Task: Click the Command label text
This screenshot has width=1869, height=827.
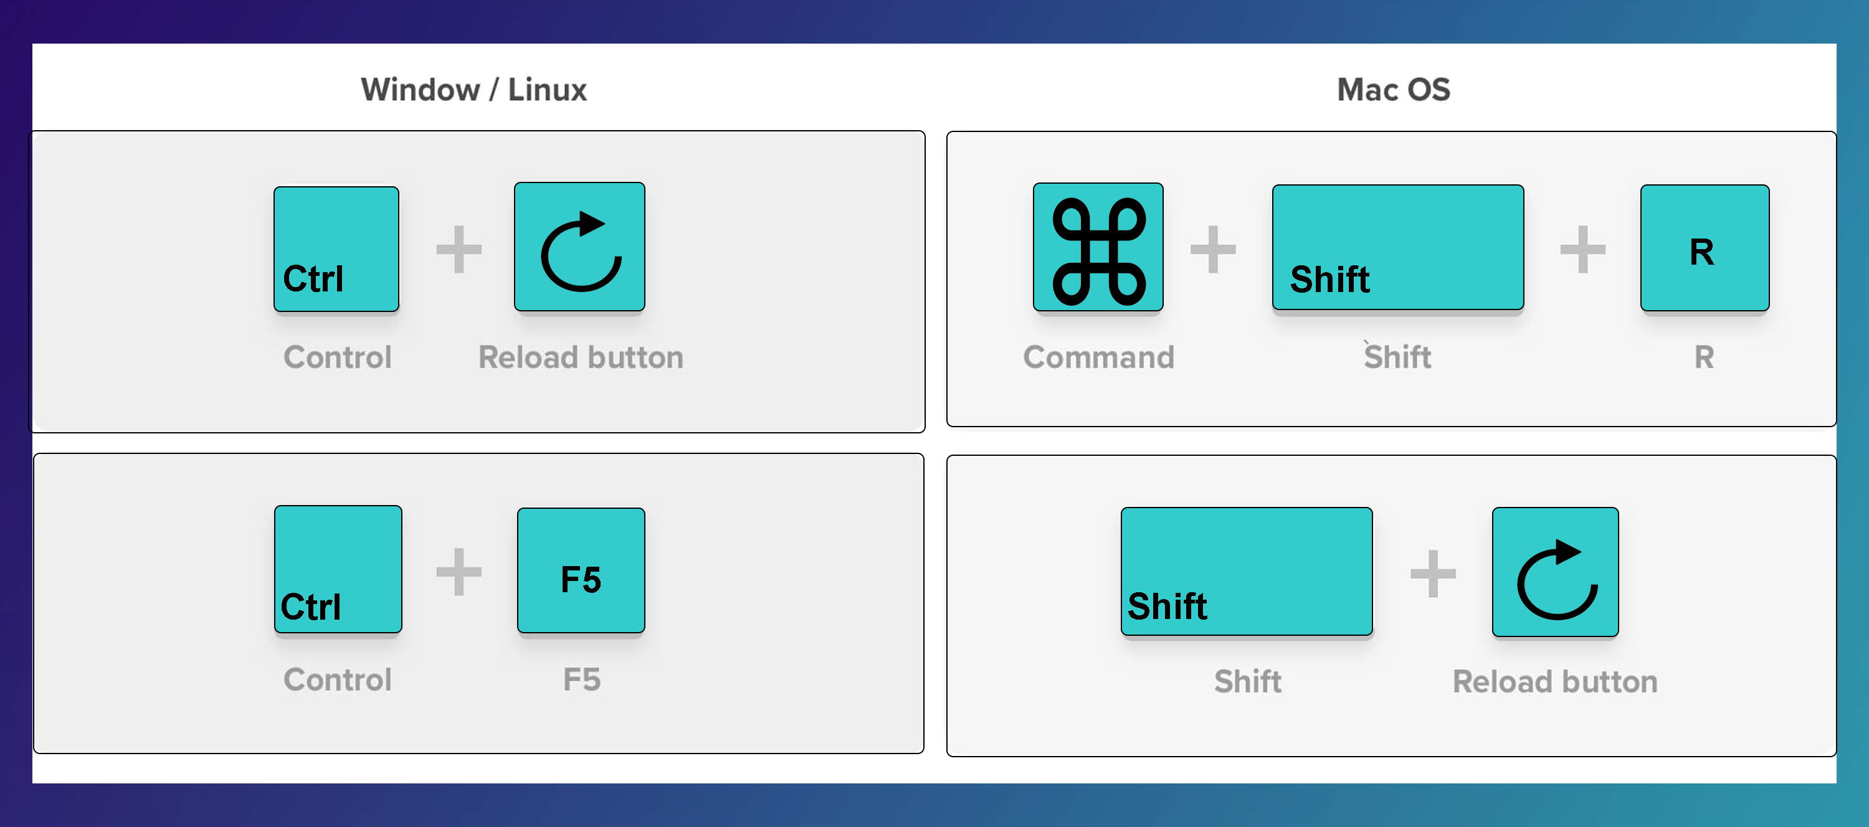Action: tap(1098, 357)
